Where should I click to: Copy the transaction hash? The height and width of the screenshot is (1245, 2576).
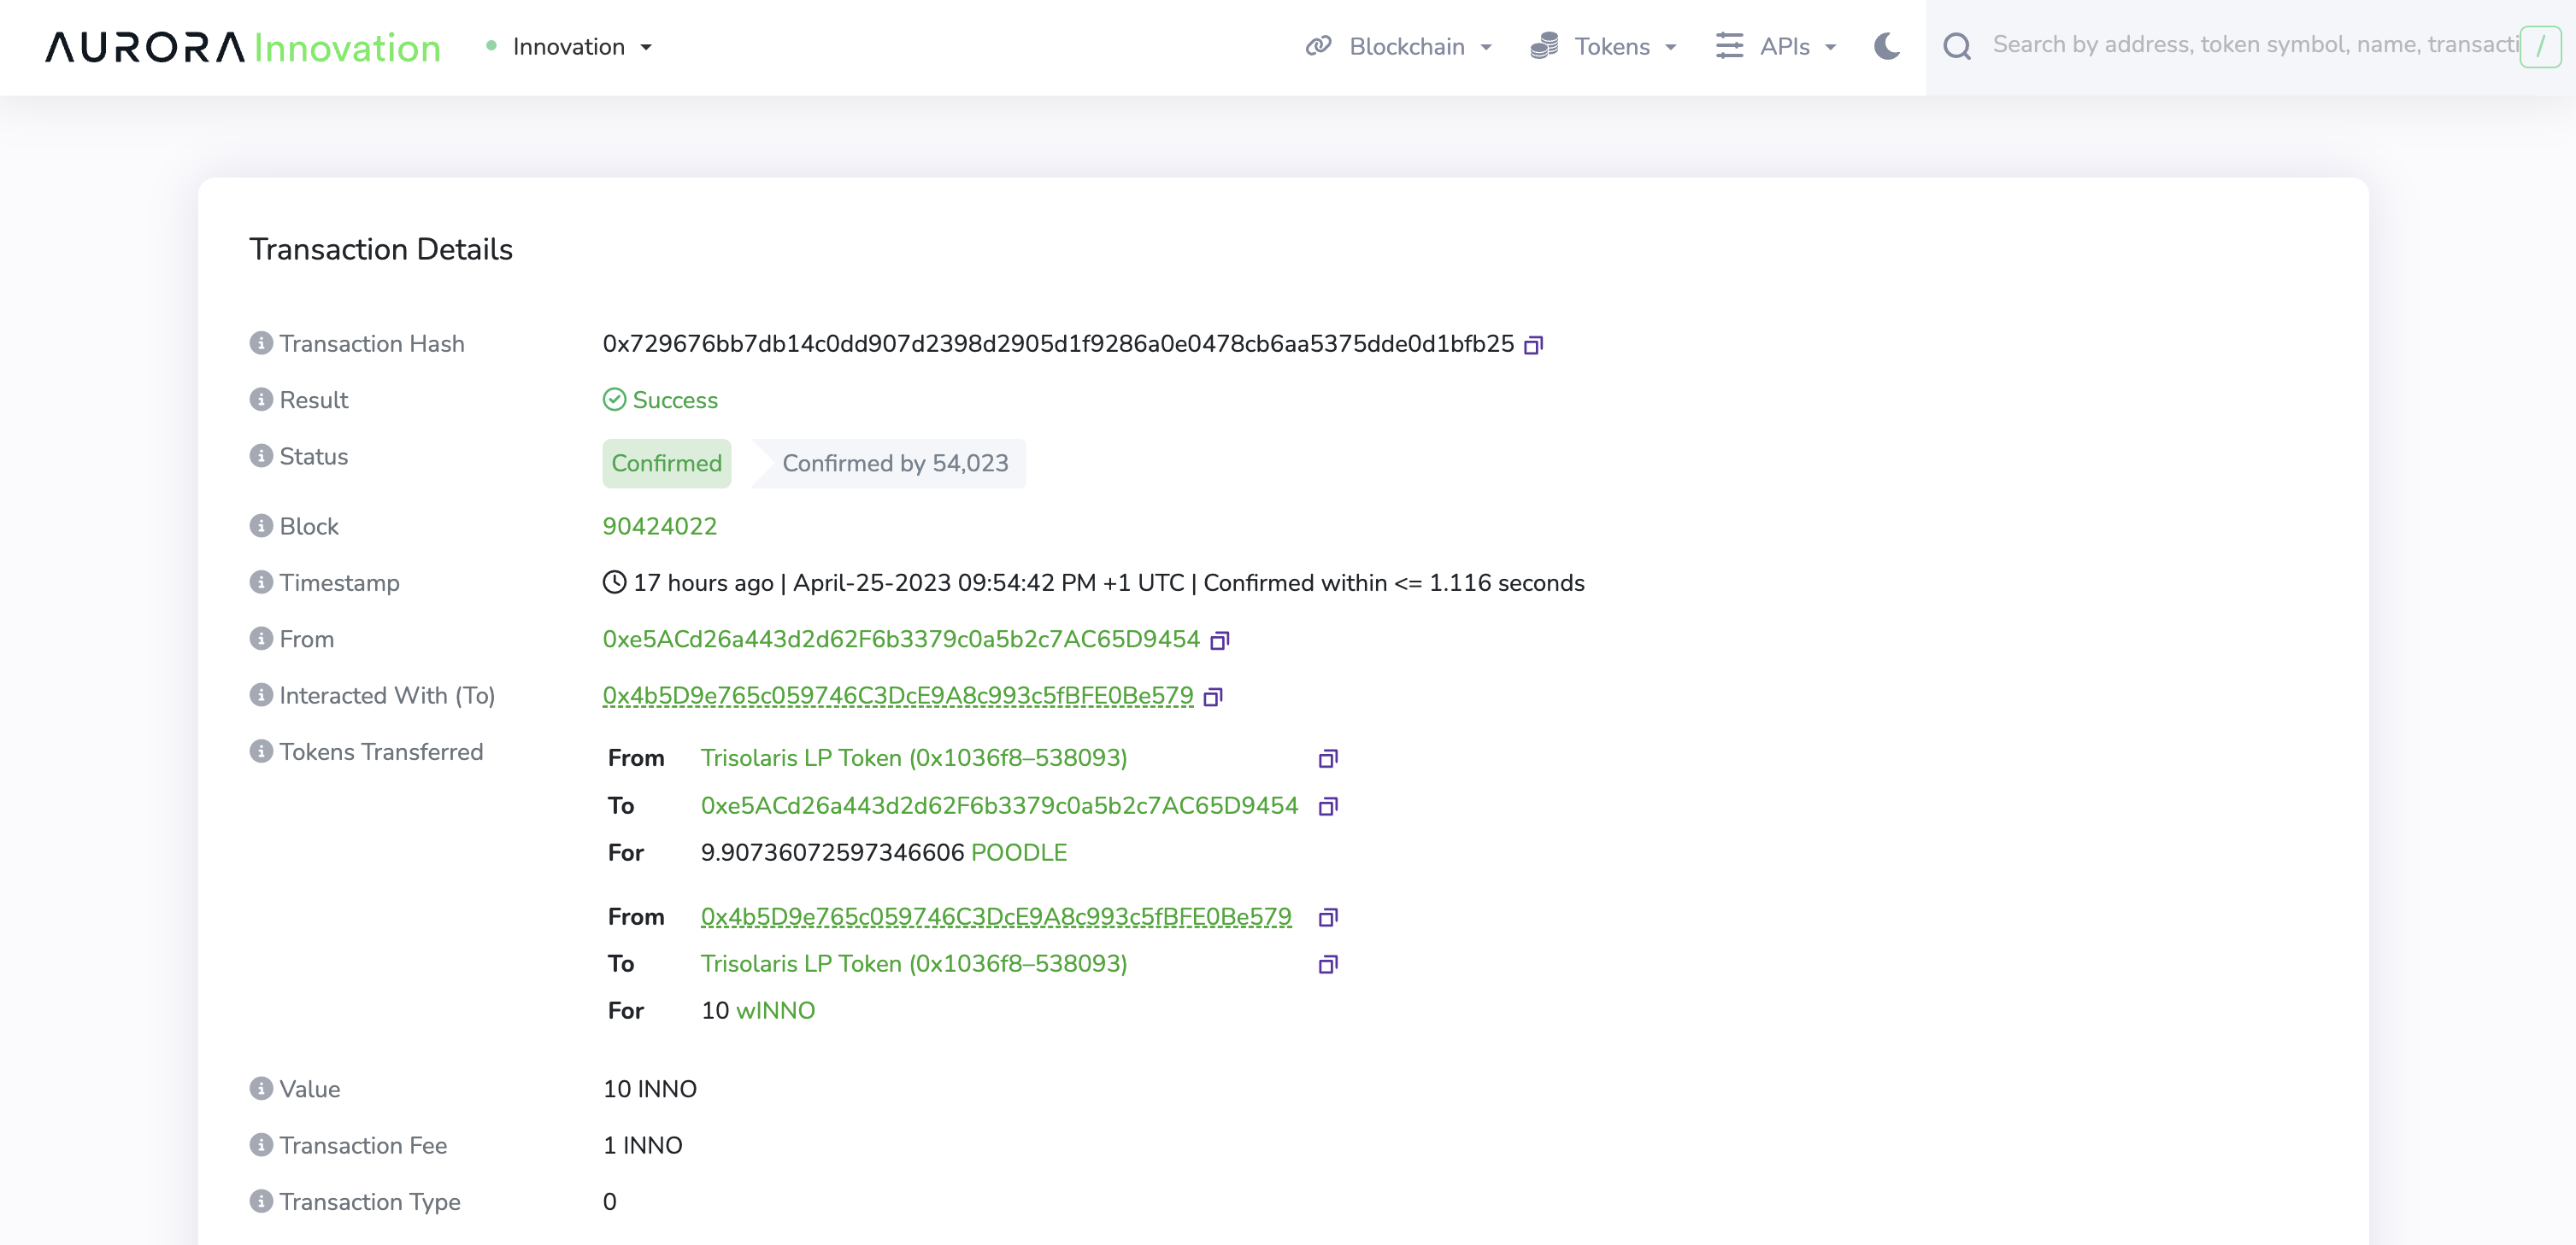(x=1533, y=345)
